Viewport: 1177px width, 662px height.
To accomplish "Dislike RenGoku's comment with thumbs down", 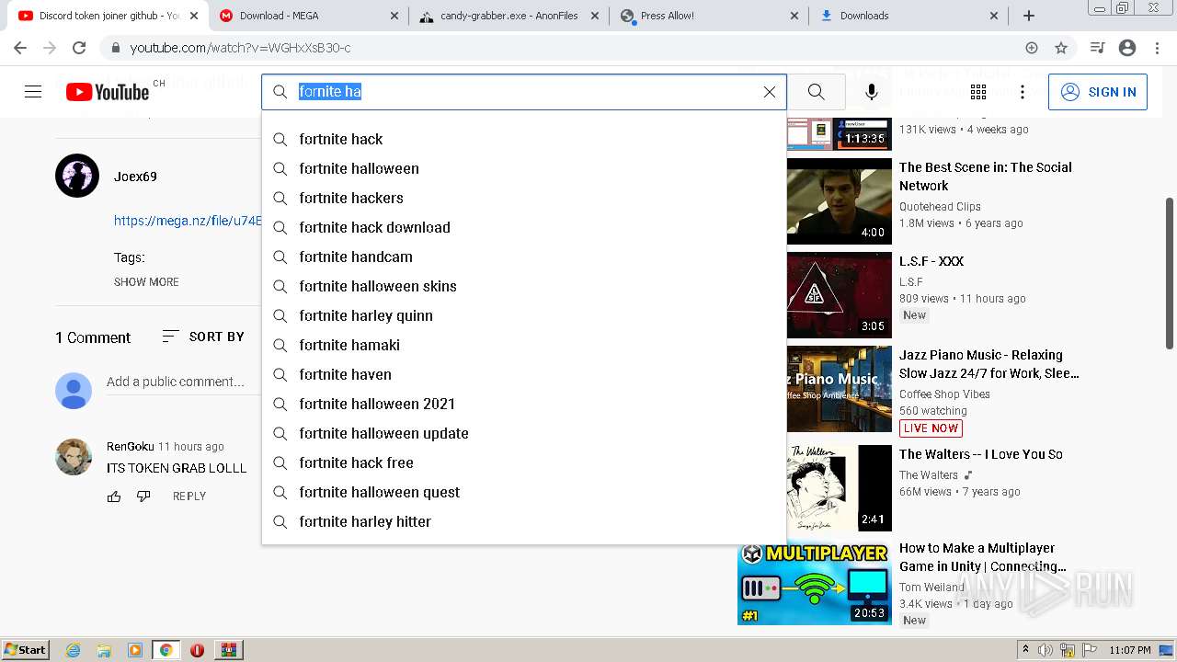I will (x=143, y=496).
